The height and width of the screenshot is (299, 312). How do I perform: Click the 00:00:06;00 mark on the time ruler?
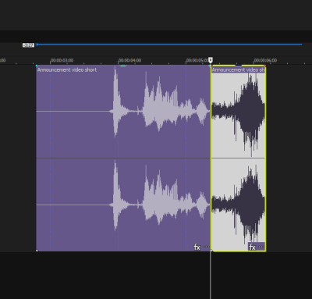(265, 60)
